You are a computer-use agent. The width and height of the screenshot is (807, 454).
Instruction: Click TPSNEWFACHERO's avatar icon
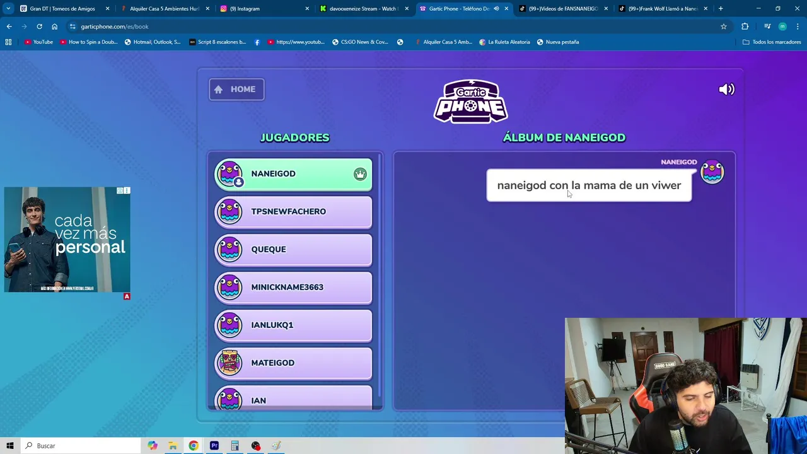[229, 211]
